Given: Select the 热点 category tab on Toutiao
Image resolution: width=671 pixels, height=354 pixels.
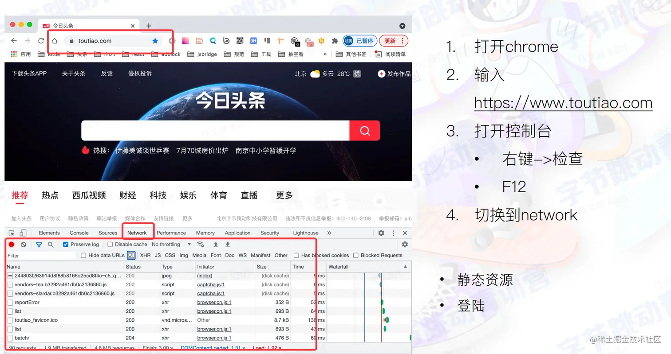Looking at the screenshot, I should (50, 195).
